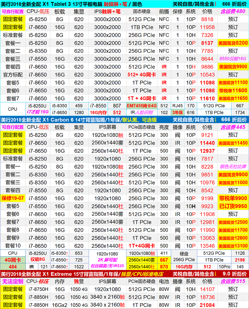Select the yellow cell 已订货9950

click(x=233, y=206)
